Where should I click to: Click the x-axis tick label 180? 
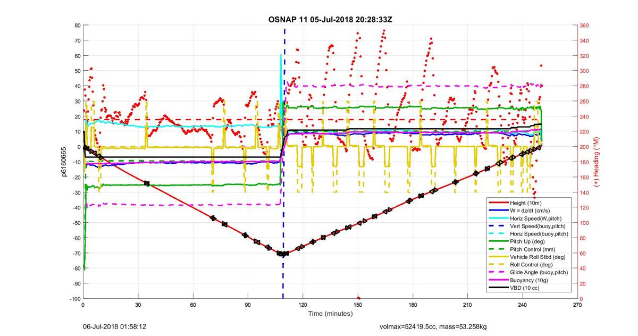coord(413,305)
